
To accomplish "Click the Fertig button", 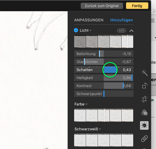I will [x=137, y=6].
